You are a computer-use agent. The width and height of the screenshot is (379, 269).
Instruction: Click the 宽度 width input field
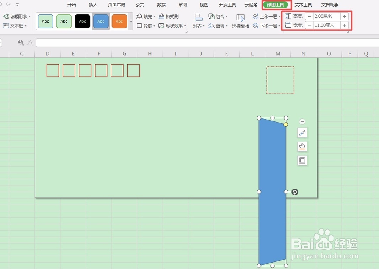click(327, 25)
